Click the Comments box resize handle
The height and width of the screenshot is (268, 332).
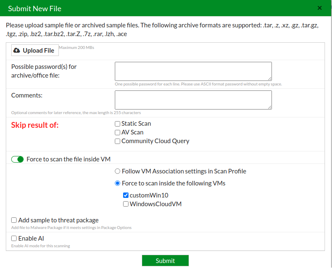coord(269,107)
